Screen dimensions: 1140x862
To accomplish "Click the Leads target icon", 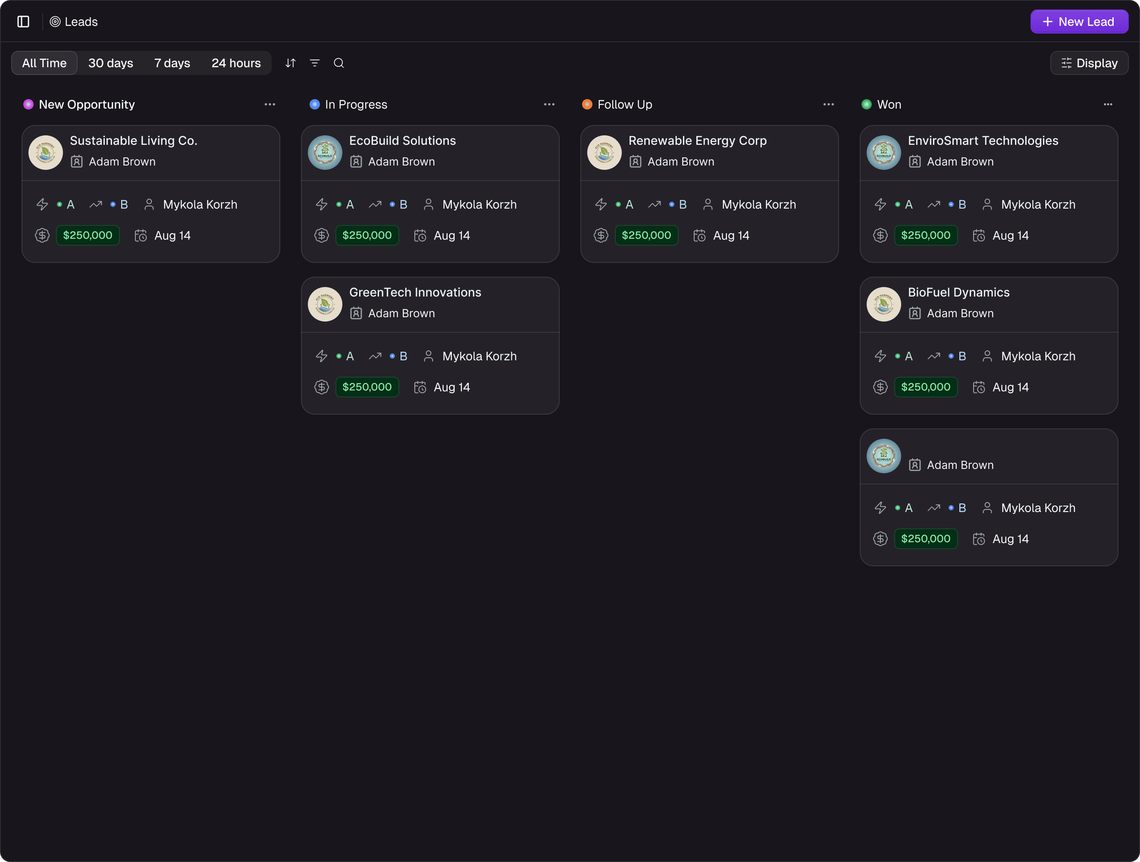I will pos(55,22).
